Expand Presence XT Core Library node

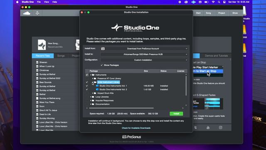(x=93, y=79)
